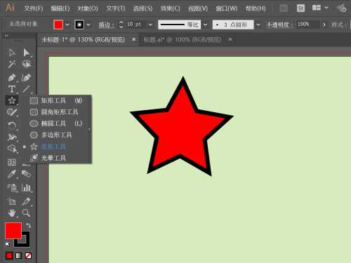
Task: Click black stroke swatch in control bar
Action: tap(79, 25)
